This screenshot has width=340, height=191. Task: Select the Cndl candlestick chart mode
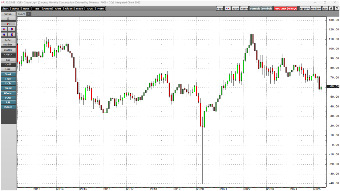coord(8,64)
